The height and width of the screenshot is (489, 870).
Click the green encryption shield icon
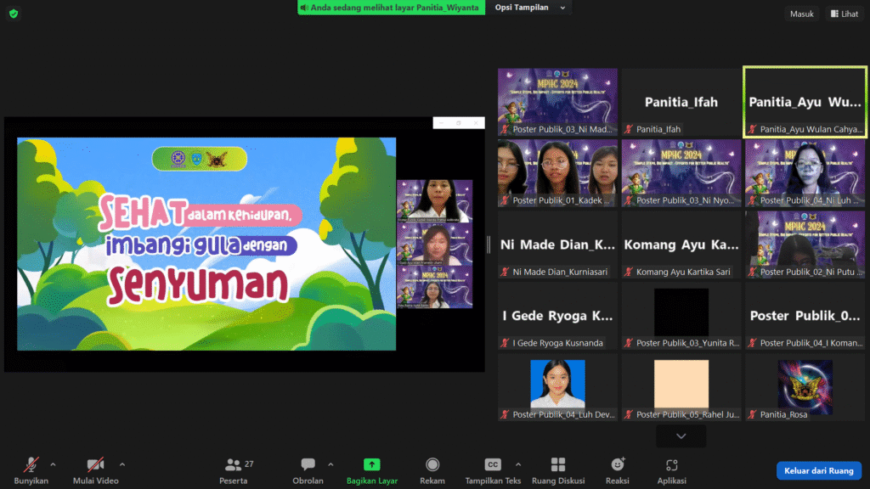(14, 14)
